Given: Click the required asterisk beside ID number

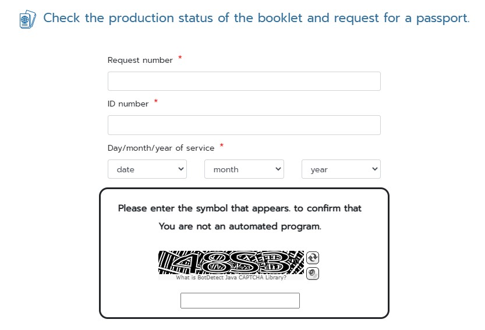Looking at the screenshot, I should pos(156,101).
